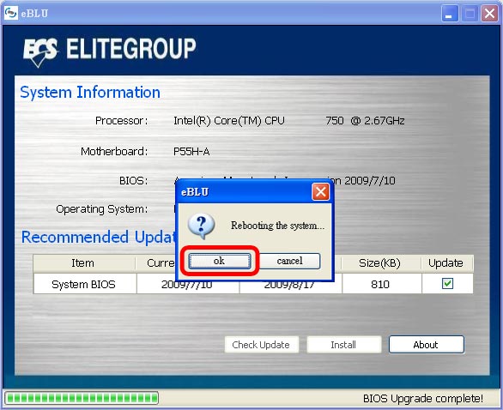The image size is (503, 410).
Task: Close the eBLU reboot dialog
Action: point(320,191)
